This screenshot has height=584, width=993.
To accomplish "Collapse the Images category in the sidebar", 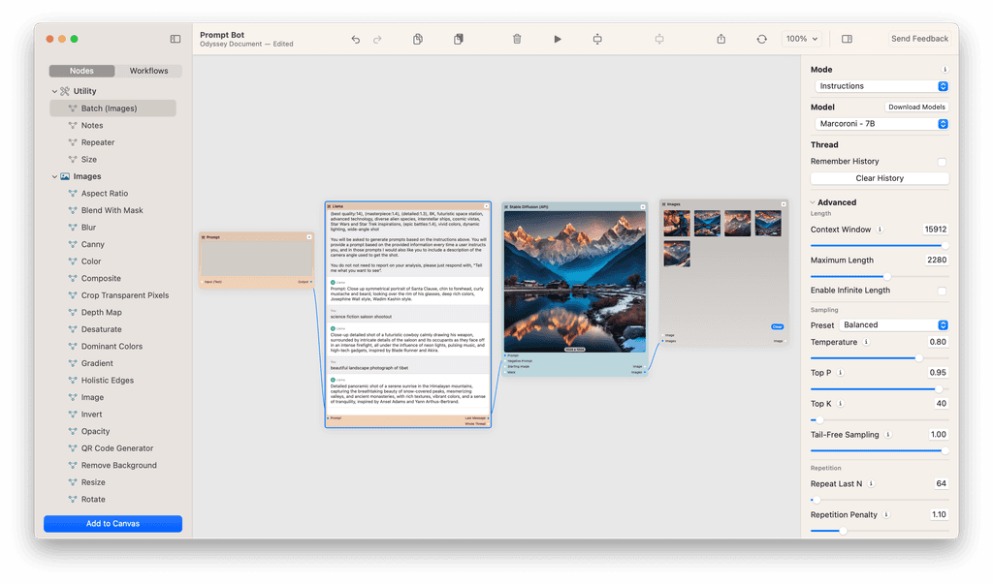I will [x=55, y=175].
